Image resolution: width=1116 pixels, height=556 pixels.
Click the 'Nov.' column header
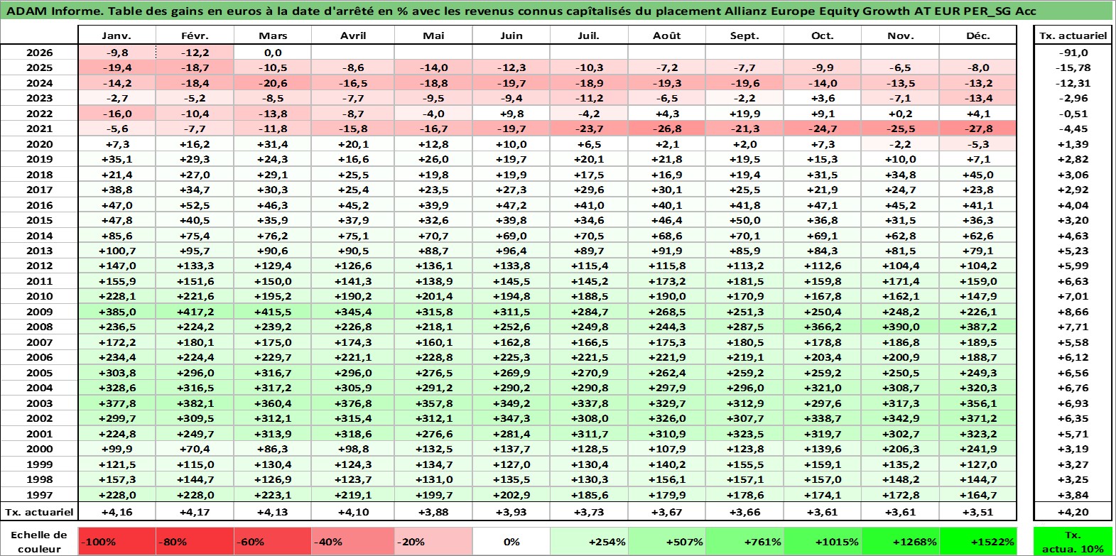click(900, 36)
